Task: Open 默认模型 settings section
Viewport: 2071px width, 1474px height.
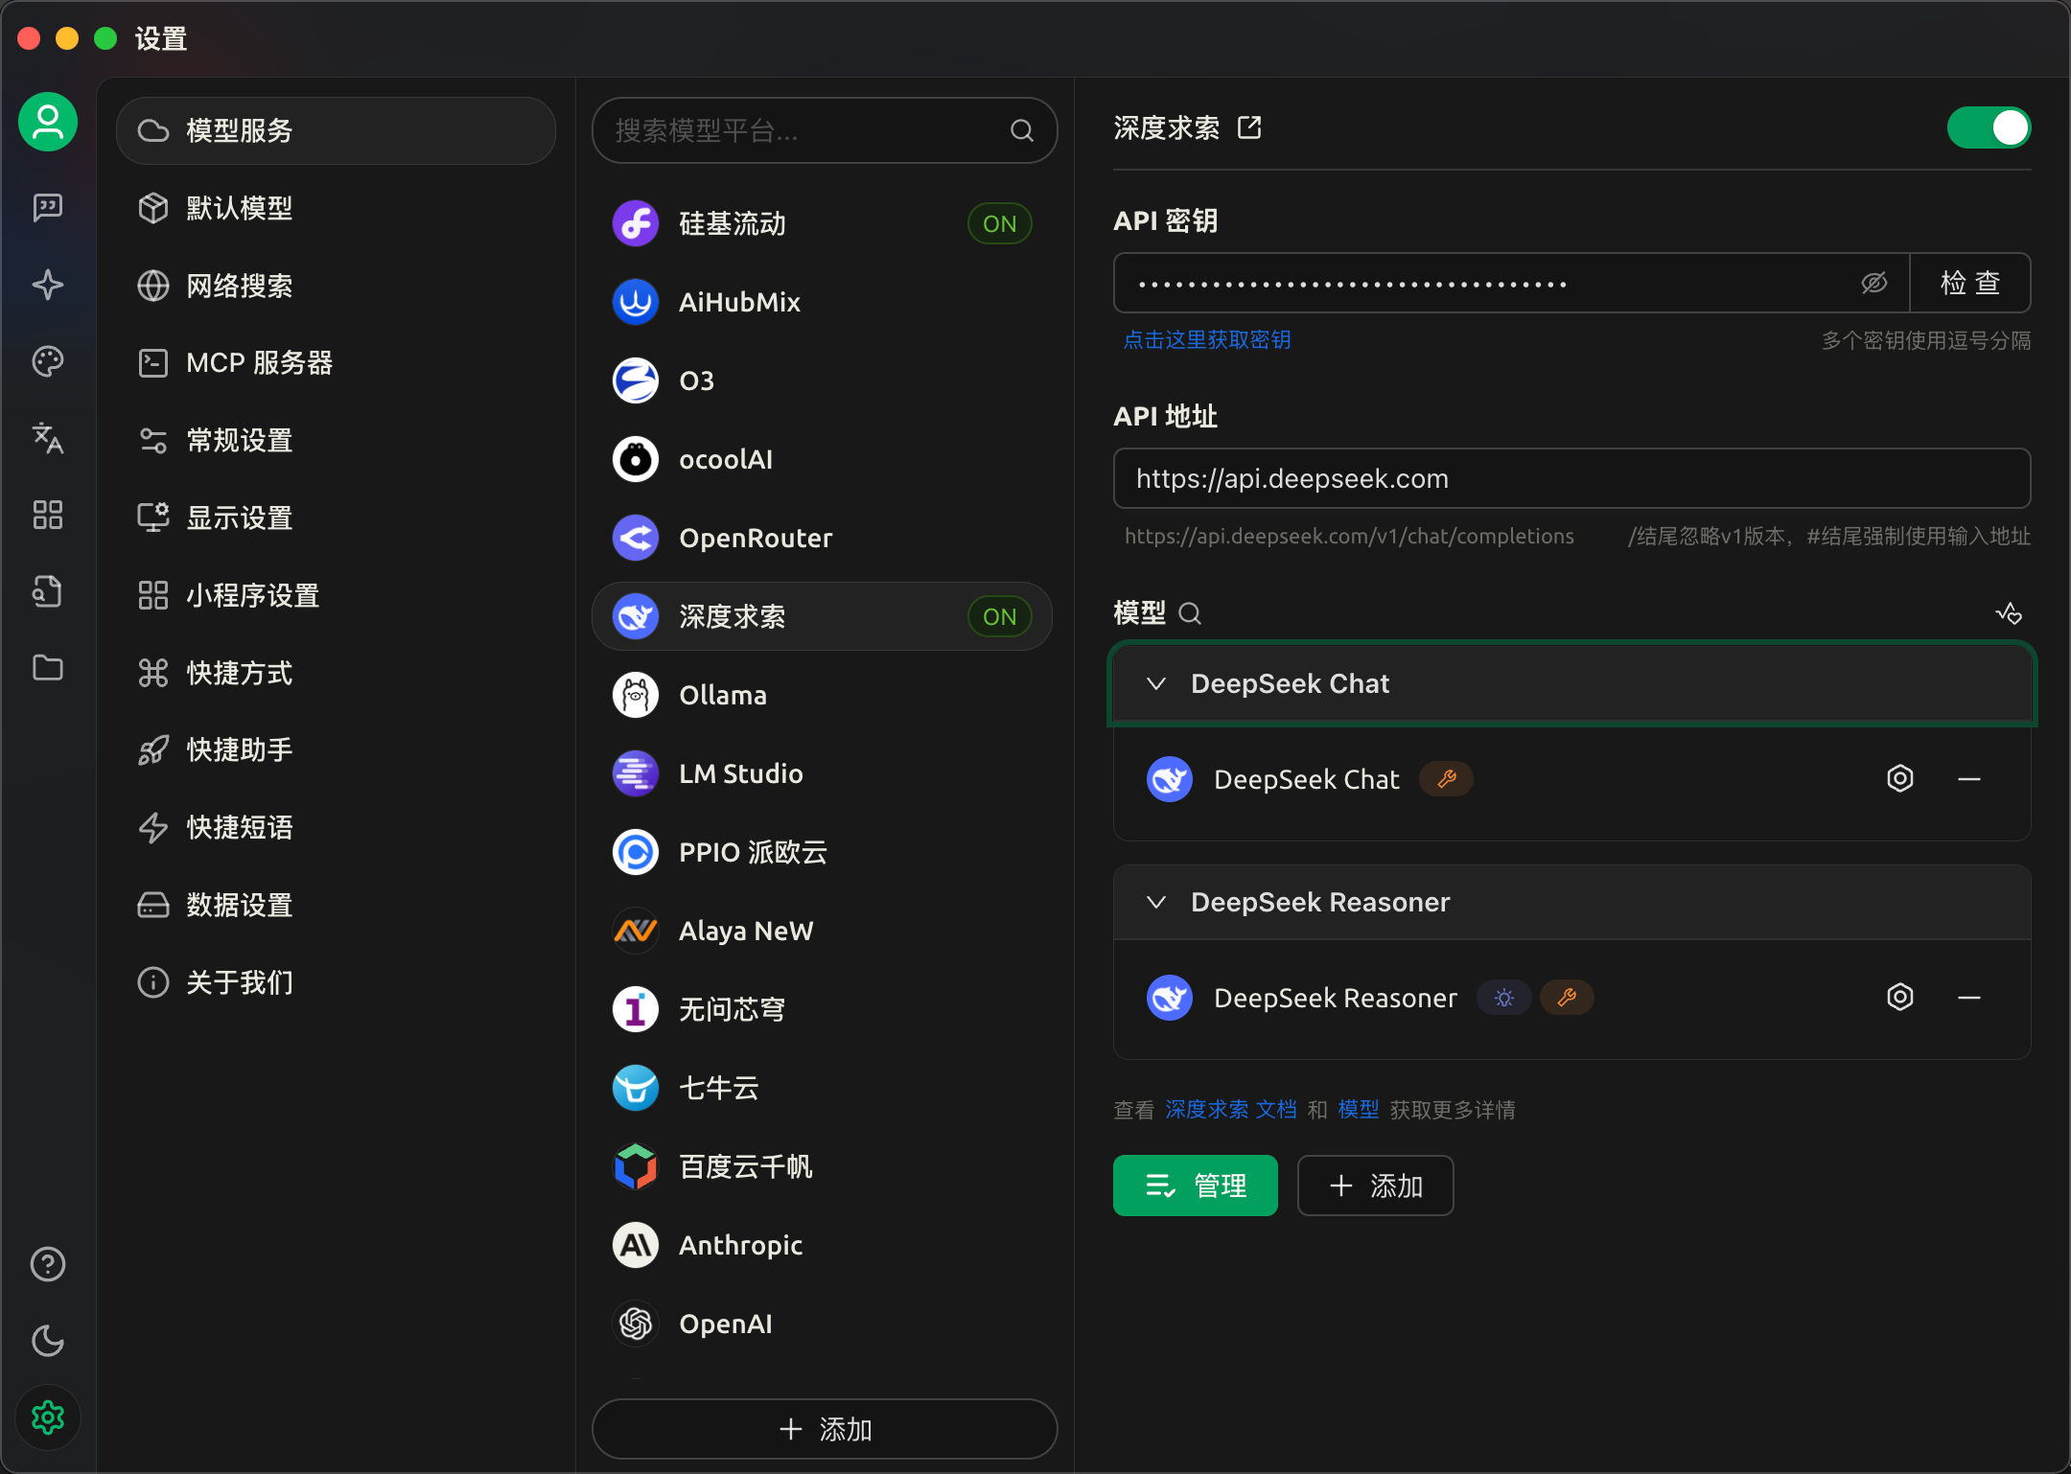Action: [336, 208]
